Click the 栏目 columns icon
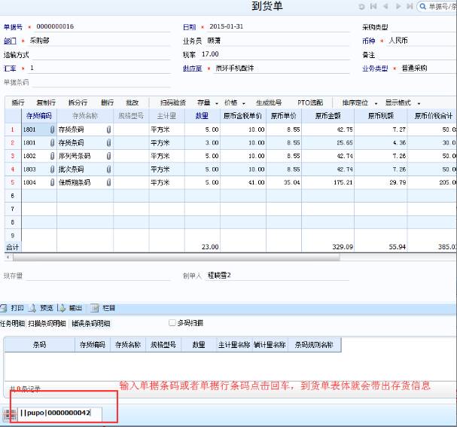The width and height of the screenshot is (457, 427). (95, 307)
